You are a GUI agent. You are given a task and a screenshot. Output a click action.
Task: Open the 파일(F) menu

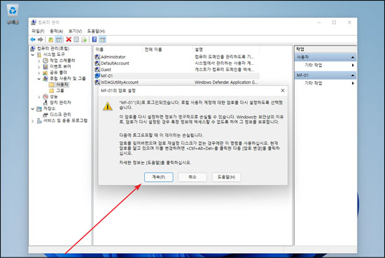[x=38, y=31]
